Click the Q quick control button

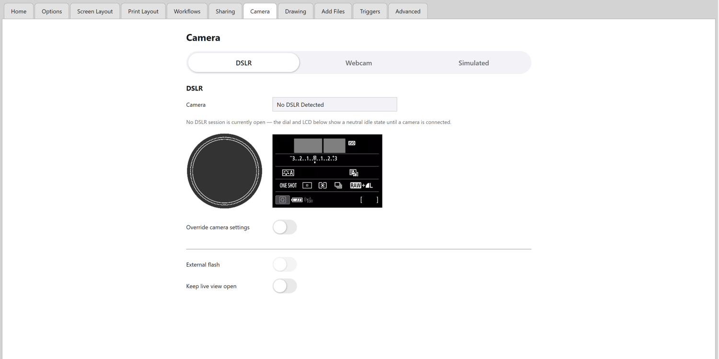click(282, 200)
